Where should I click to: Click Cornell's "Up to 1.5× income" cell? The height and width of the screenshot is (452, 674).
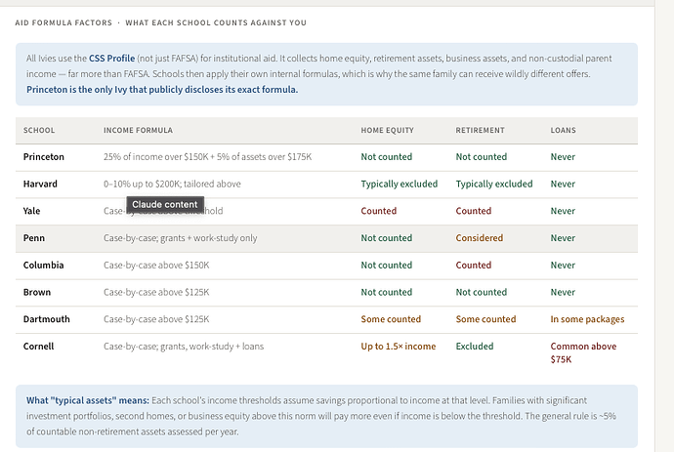click(x=398, y=347)
